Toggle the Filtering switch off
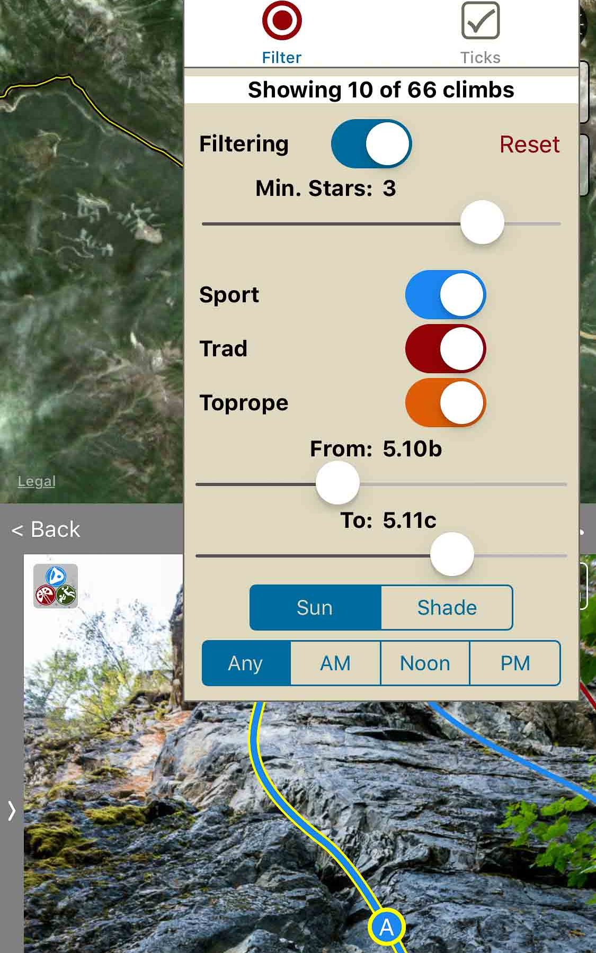 click(x=371, y=143)
